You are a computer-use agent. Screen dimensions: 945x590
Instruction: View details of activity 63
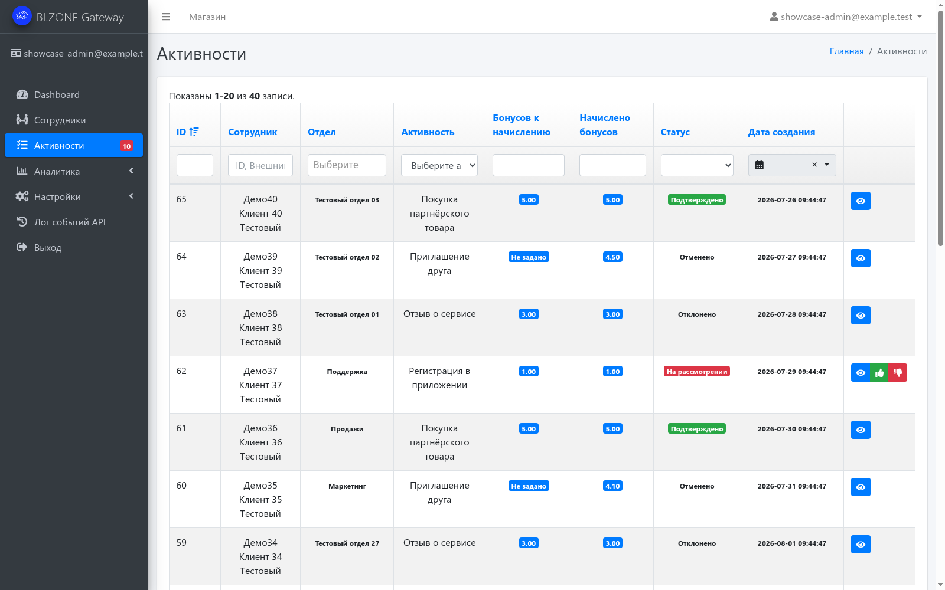coord(861,316)
